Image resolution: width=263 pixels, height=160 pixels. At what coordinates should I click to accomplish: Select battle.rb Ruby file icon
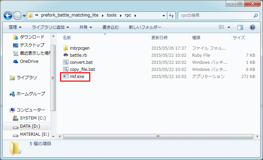[66, 55]
